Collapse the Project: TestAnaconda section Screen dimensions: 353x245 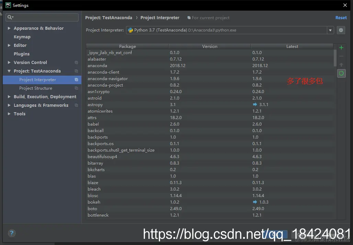pos(9,71)
